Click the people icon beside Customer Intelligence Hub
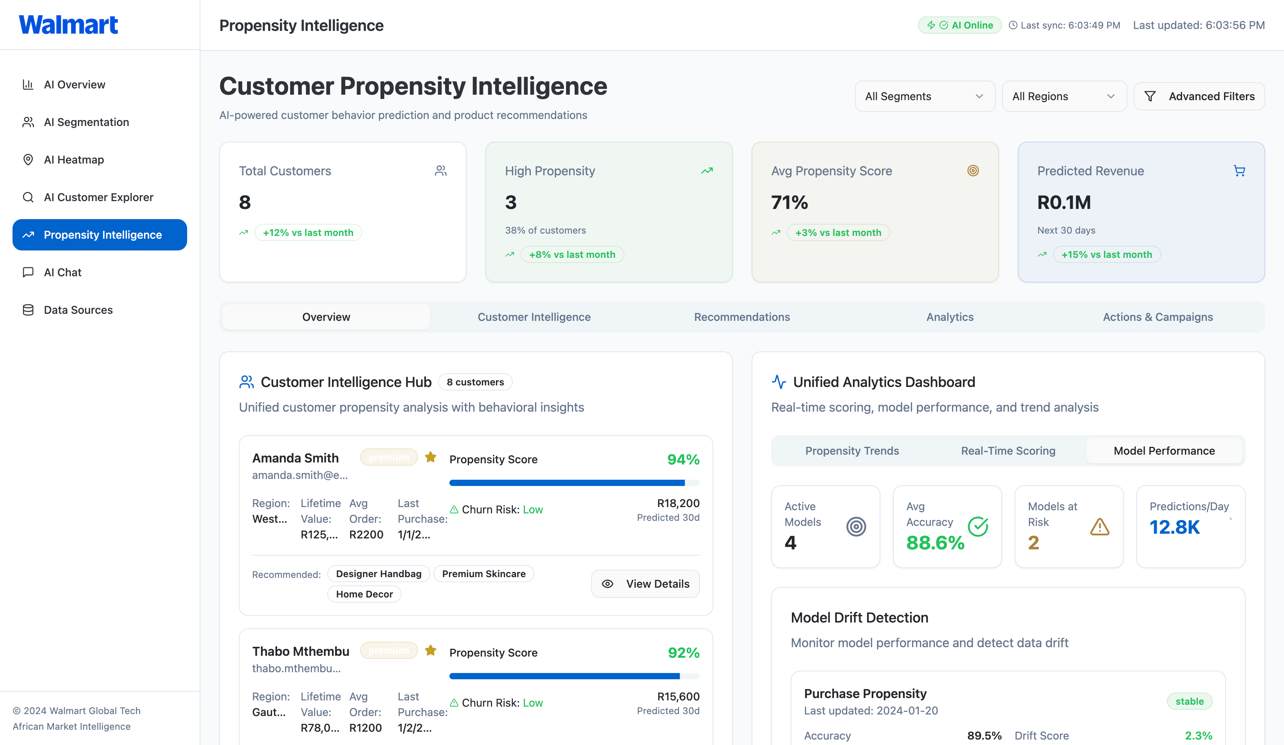Screen dimensions: 1284x745 (x=247, y=382)
